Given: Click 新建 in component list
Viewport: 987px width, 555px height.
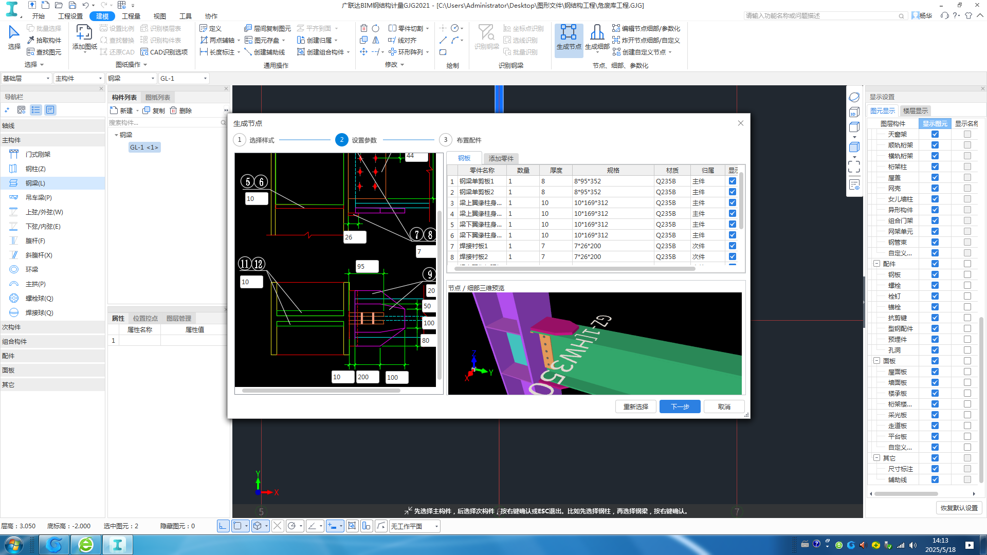Looking at the screenshot, I should coord(122,110).
